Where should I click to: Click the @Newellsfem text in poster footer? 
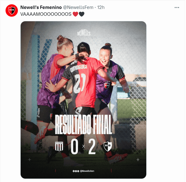pos(87,171)
